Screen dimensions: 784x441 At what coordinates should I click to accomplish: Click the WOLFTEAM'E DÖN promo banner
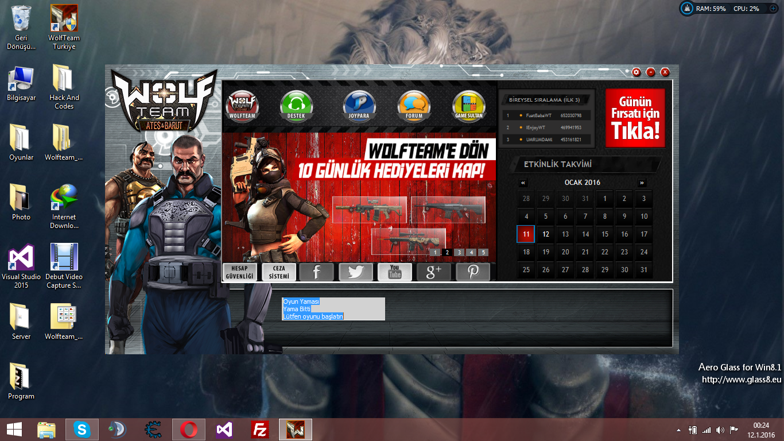coord(359,198)
